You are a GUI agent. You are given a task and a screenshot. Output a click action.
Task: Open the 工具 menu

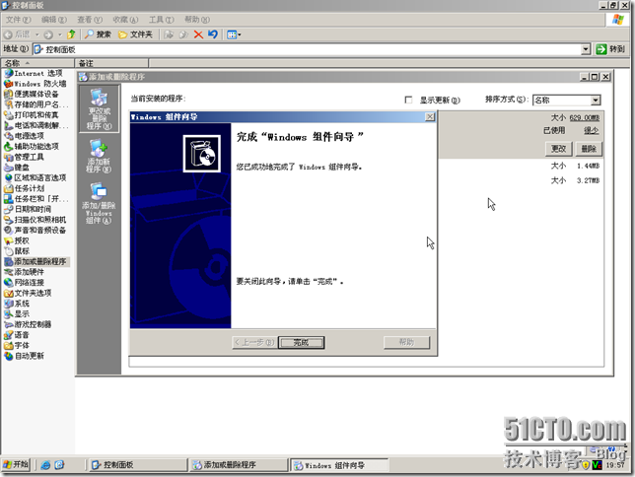[x=161, y=20]
